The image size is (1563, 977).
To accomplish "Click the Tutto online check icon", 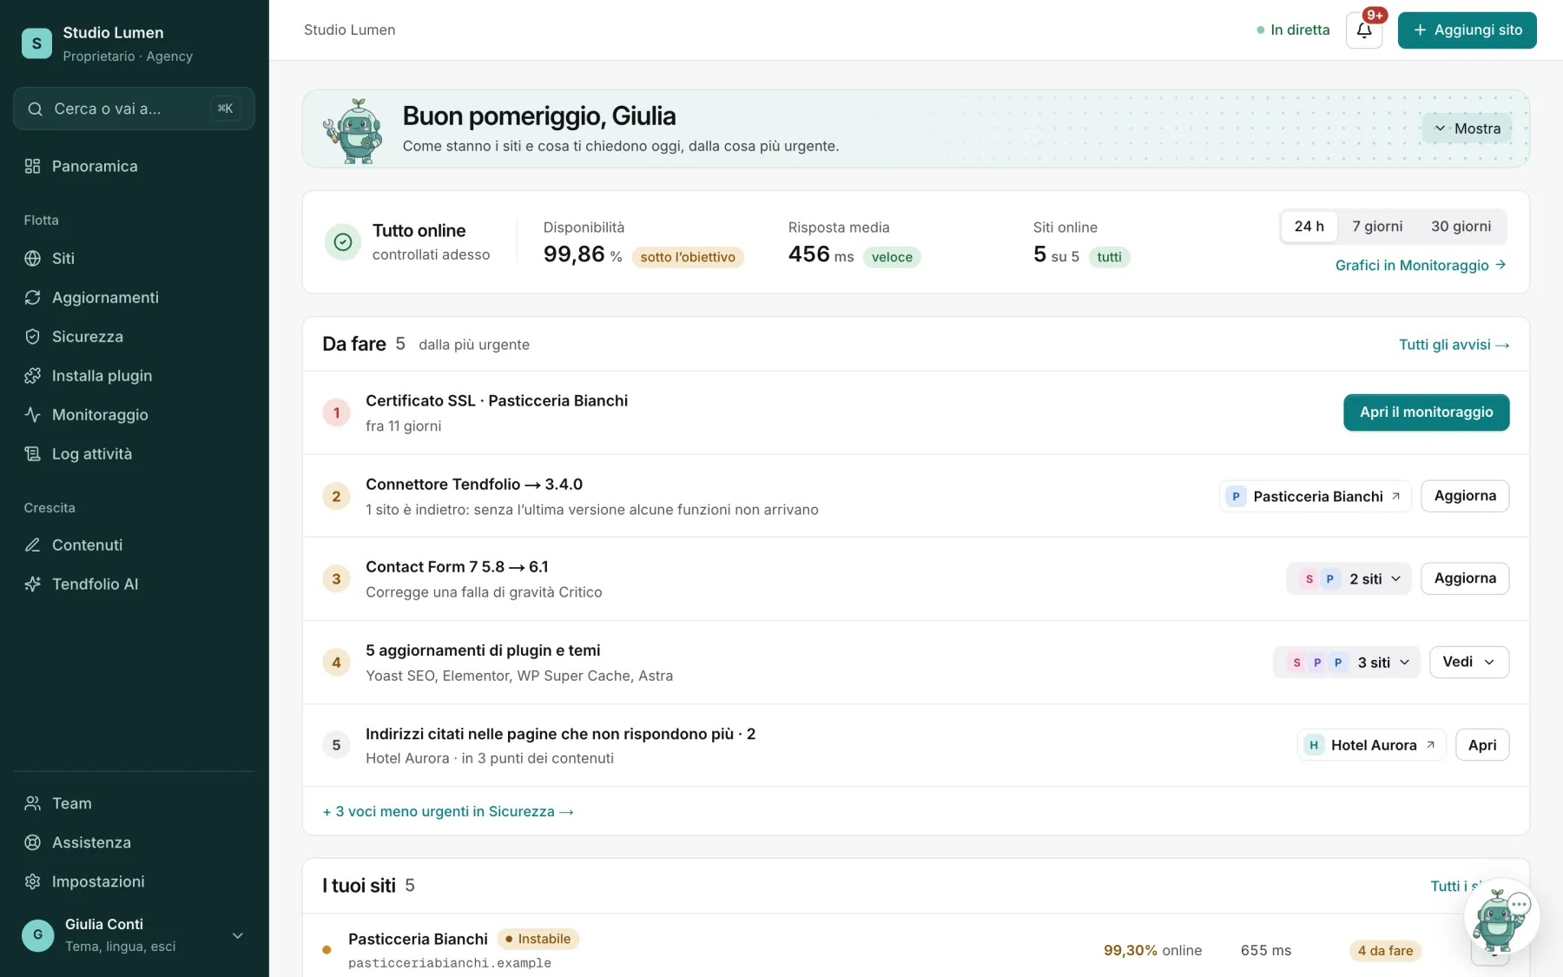I will [x=343, y=241].
